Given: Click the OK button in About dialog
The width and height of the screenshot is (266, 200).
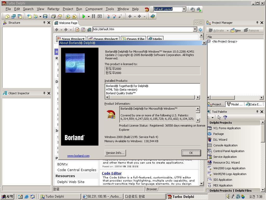Looking at the screenshot, I should 191,153.
